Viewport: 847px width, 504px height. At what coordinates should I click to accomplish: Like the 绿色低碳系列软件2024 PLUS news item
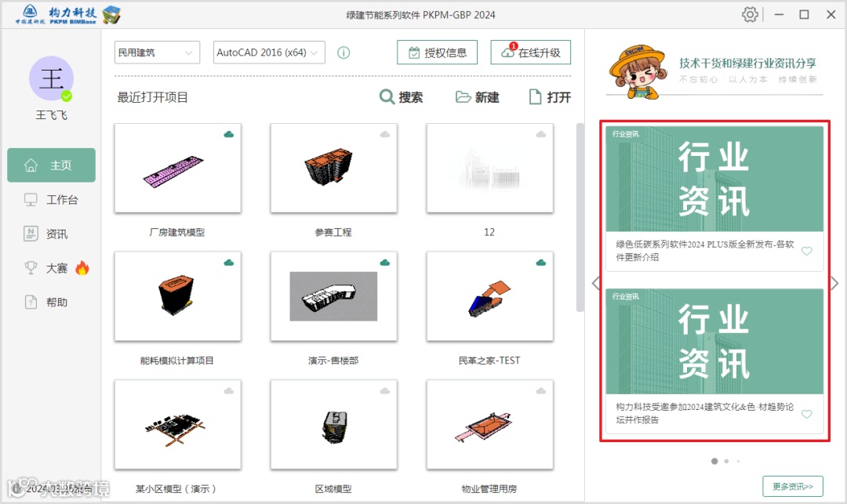coord(806,251)
